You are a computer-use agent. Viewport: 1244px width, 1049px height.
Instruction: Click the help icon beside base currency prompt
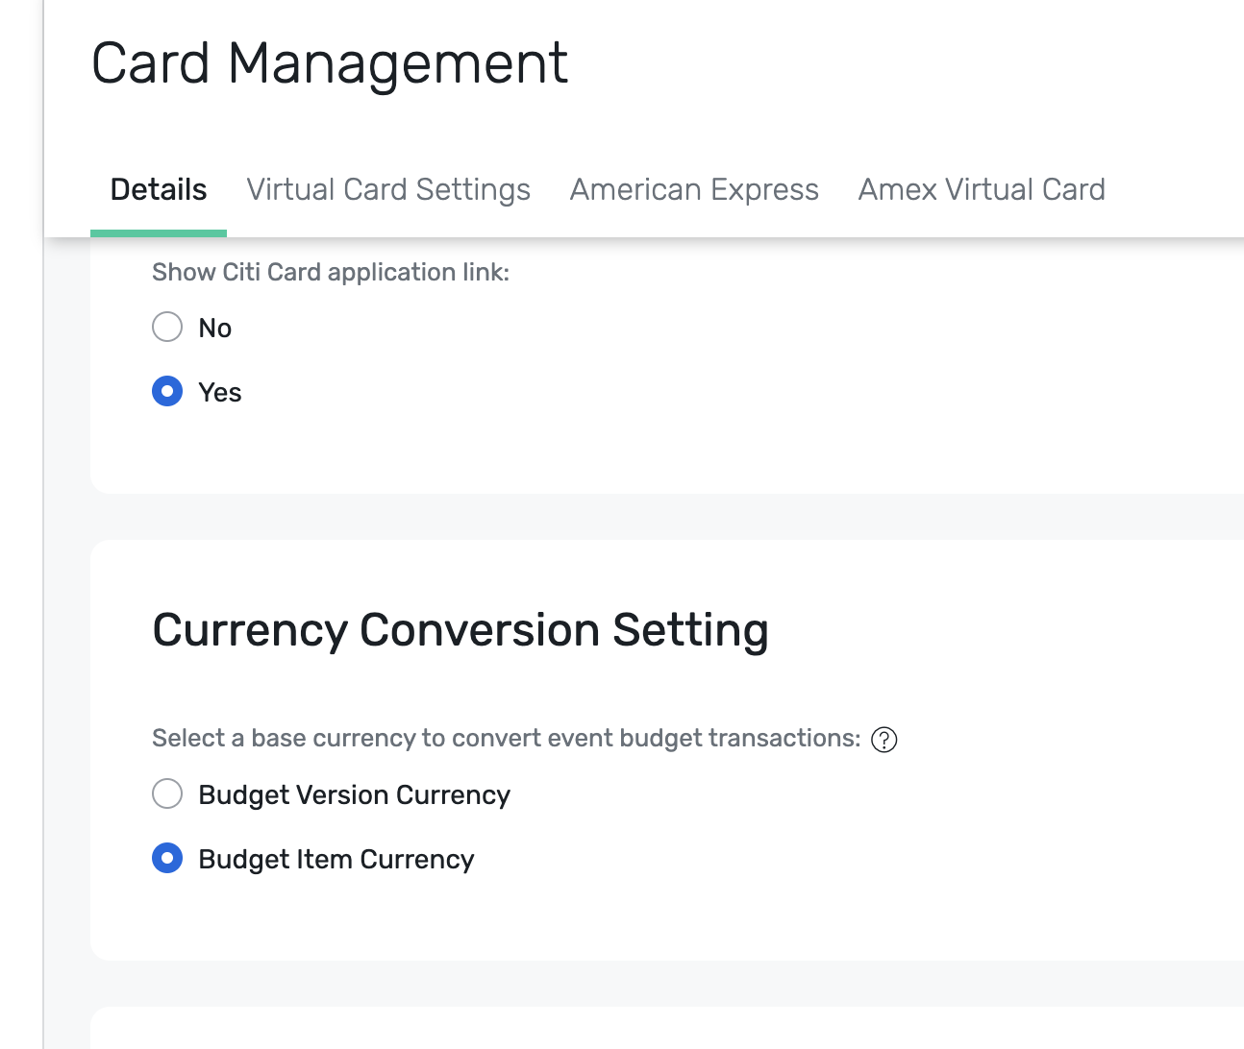point(883,740)
